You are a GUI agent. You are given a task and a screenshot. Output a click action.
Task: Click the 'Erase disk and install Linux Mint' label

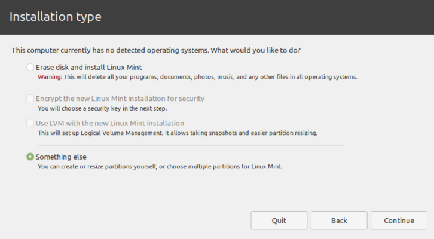point(88,68)
